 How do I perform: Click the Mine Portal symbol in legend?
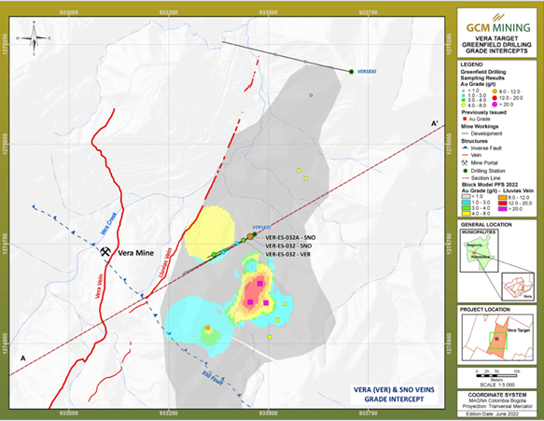click(465, 162)
